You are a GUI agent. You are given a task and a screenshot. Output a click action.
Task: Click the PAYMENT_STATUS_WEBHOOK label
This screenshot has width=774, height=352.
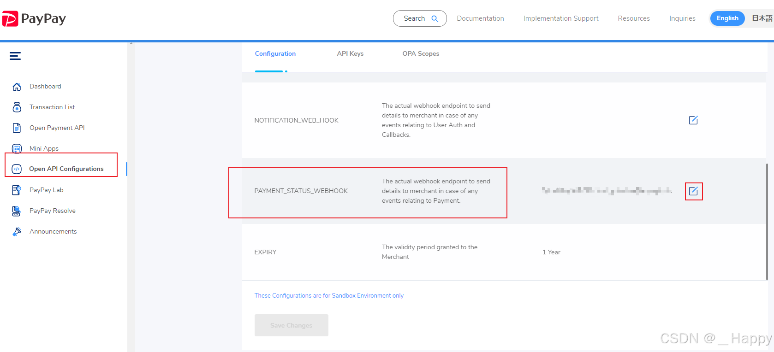click(301, 191)
